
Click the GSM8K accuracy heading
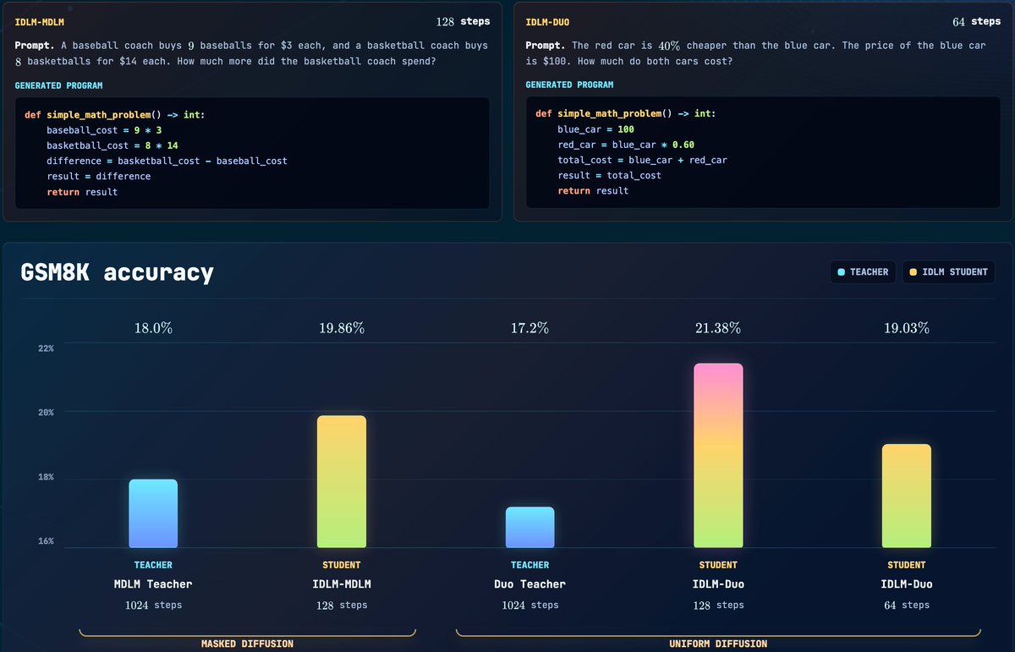click(x=117, y=272)
